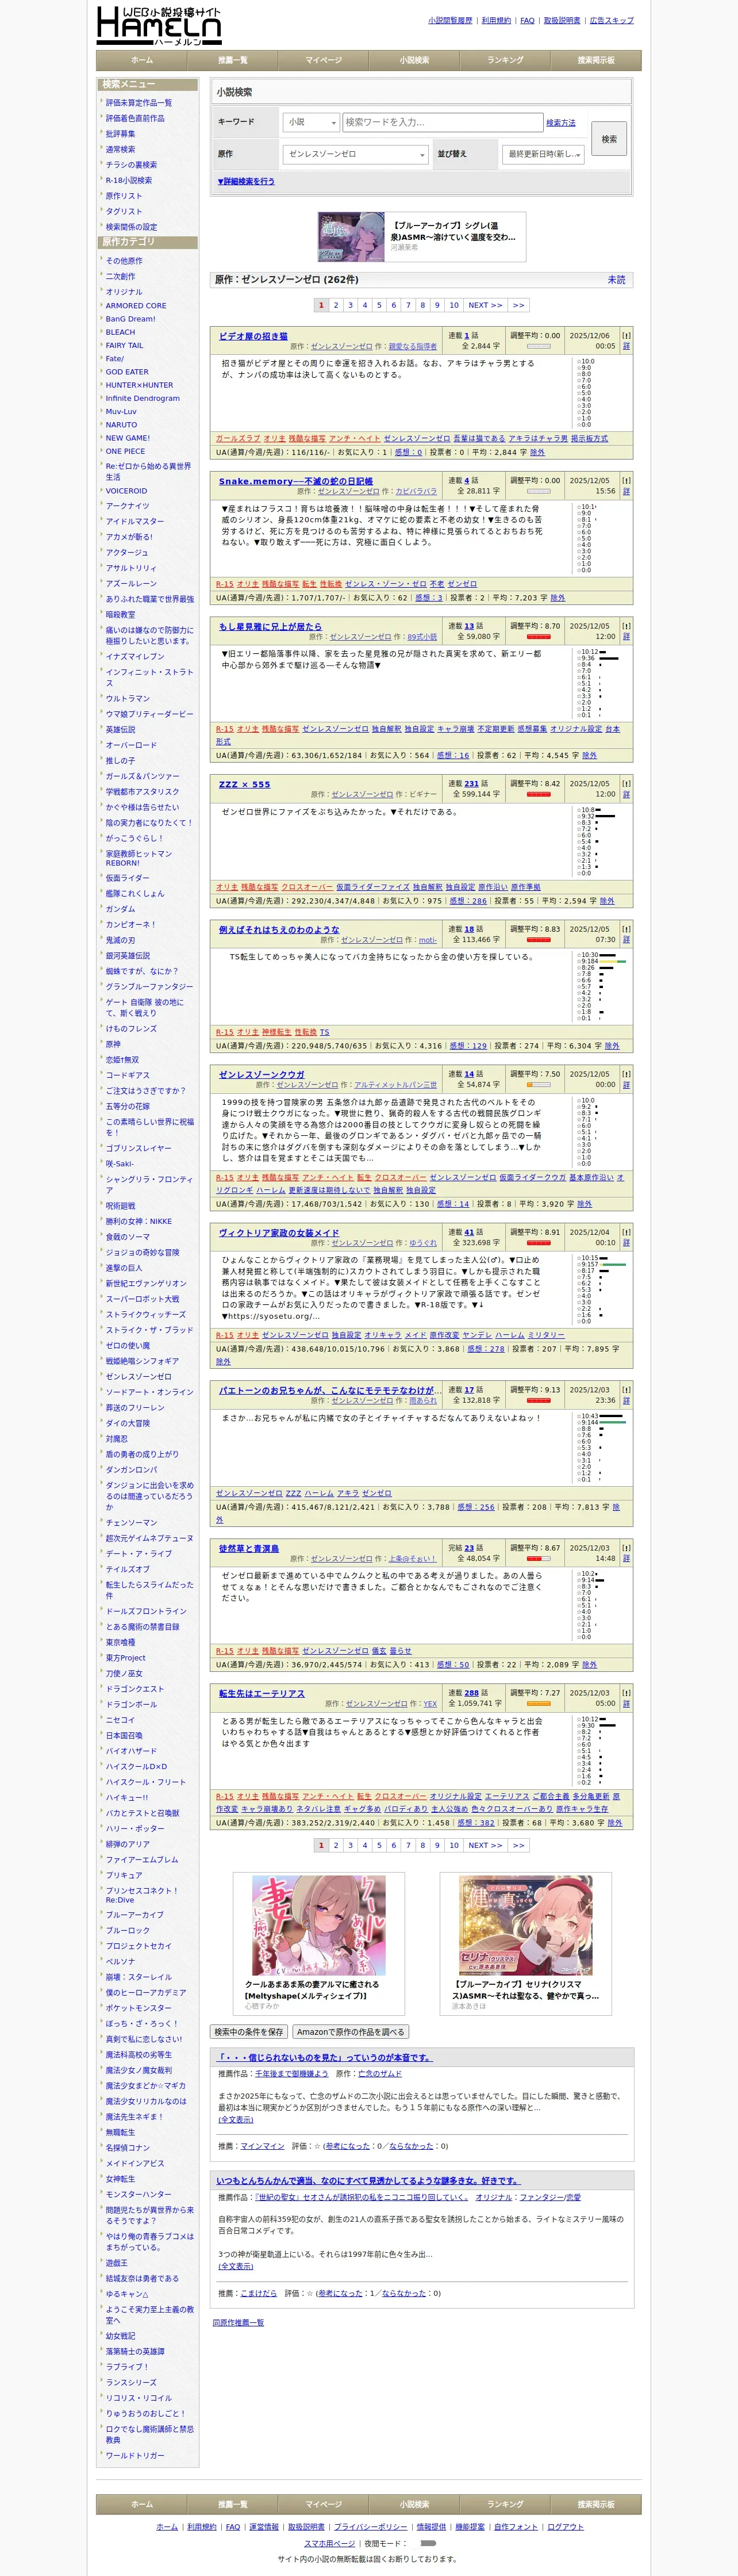This screenshot has width=738, height=2576.
Task: Click the 仮面ライダーファイズ tag
Action: tap(373, 887)
